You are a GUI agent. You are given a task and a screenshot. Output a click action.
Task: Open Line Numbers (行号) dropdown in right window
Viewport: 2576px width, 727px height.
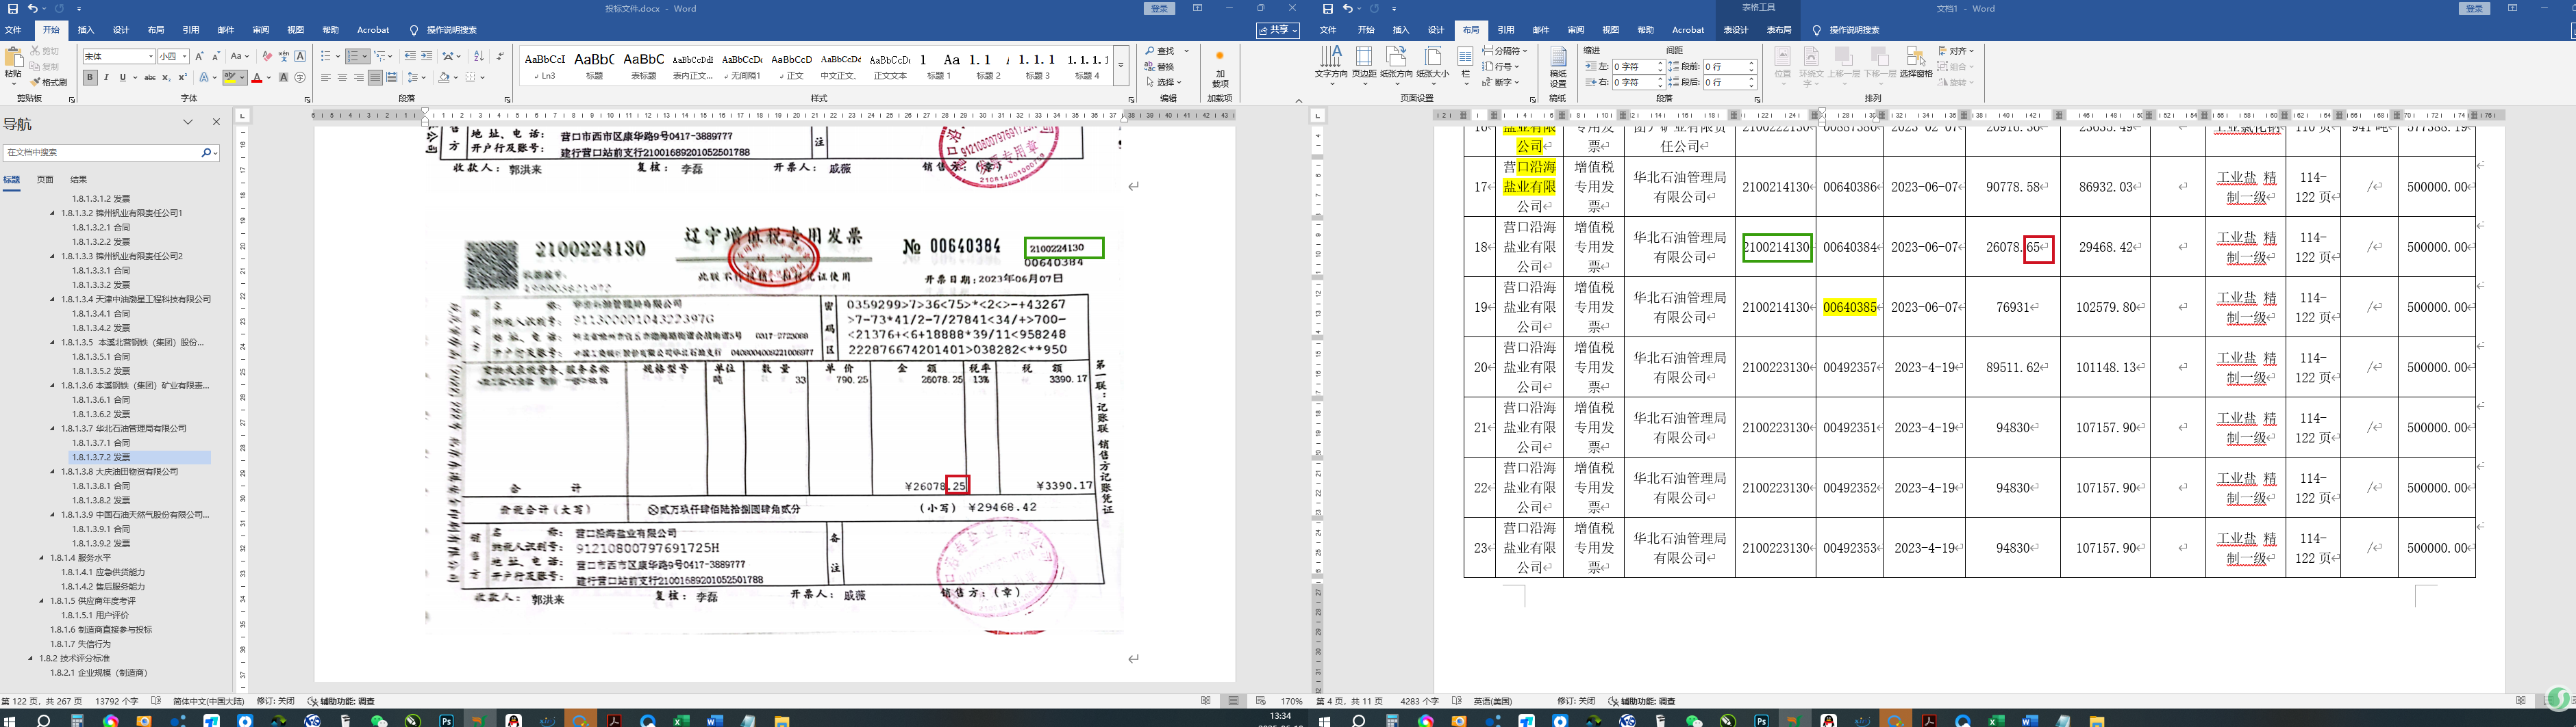pos(1500,67)
